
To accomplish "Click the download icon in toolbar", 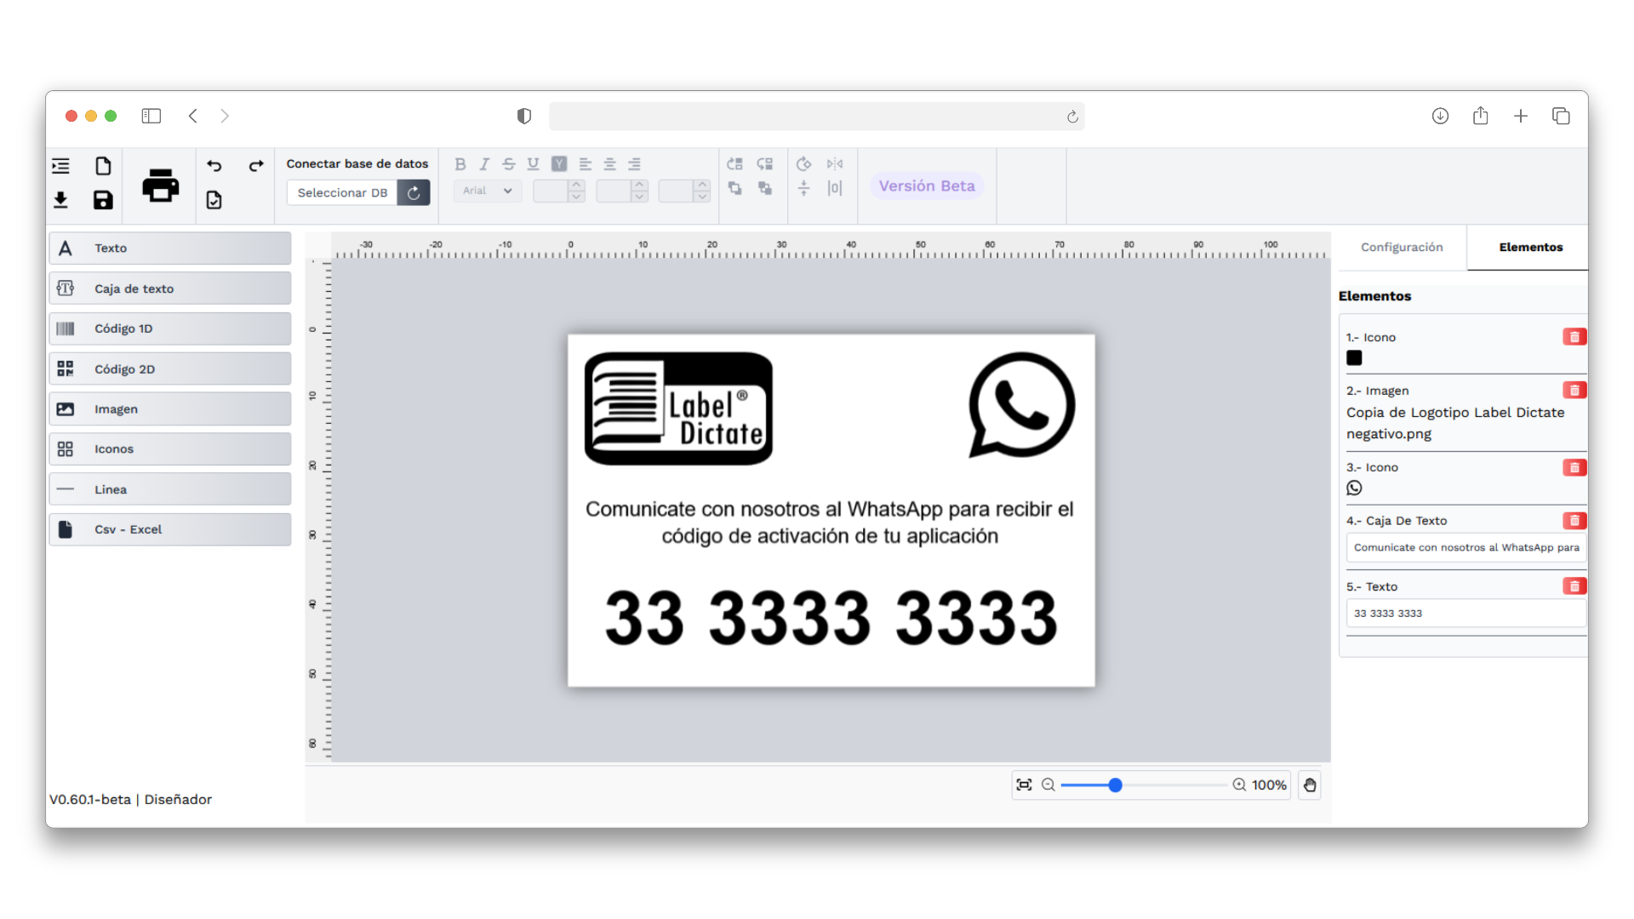I will pos(60,200).
